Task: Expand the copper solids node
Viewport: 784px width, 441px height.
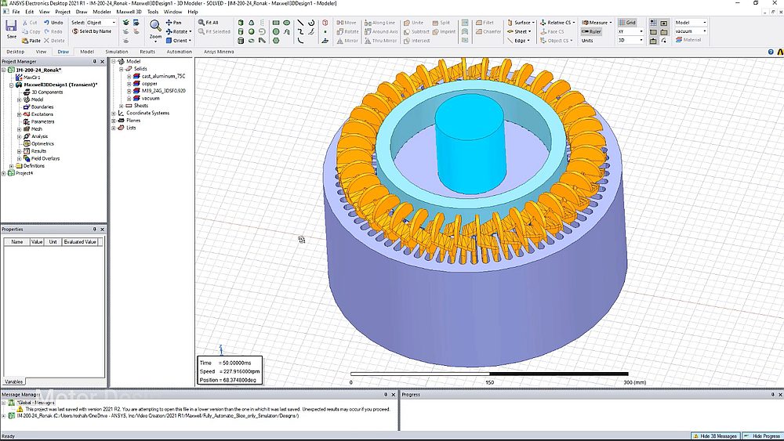Action: pos(129,84)
